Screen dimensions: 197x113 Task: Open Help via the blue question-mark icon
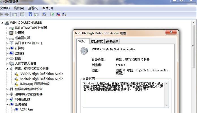point(30,14)
